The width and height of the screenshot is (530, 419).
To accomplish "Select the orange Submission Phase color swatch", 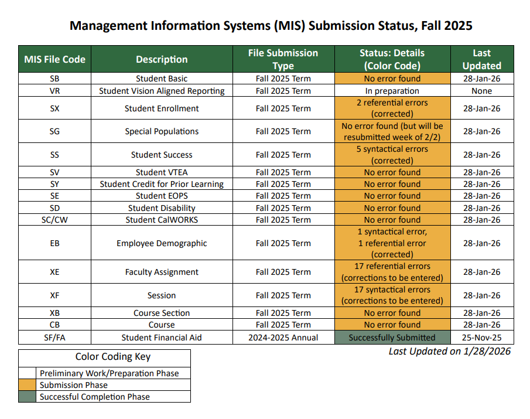I will pos(26,384).
